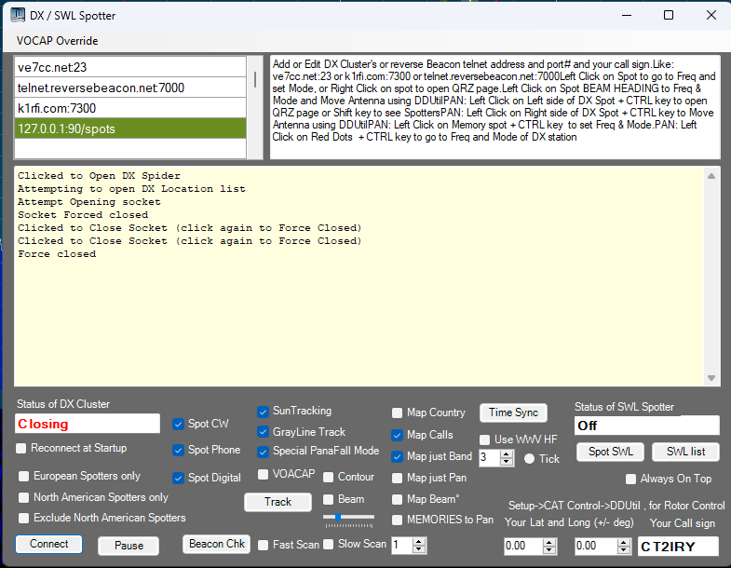The width and height of the screenshot is (731, 568).
Task: Click the log window scroll down arrow
Action: 711,378
